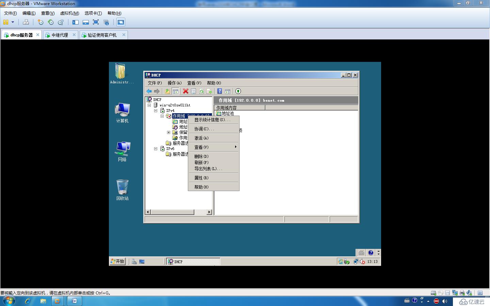Image resolution: width=490 pixels, height=306 pixels.
Task: Show the VMware console view
Action: point(121,22)
